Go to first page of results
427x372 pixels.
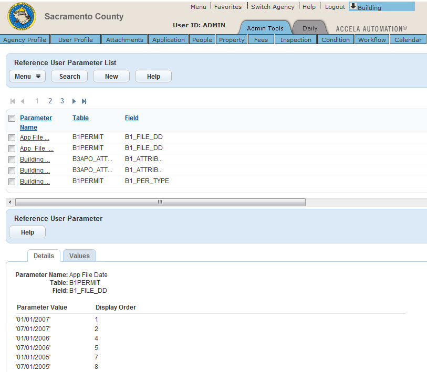coord(13,101)
